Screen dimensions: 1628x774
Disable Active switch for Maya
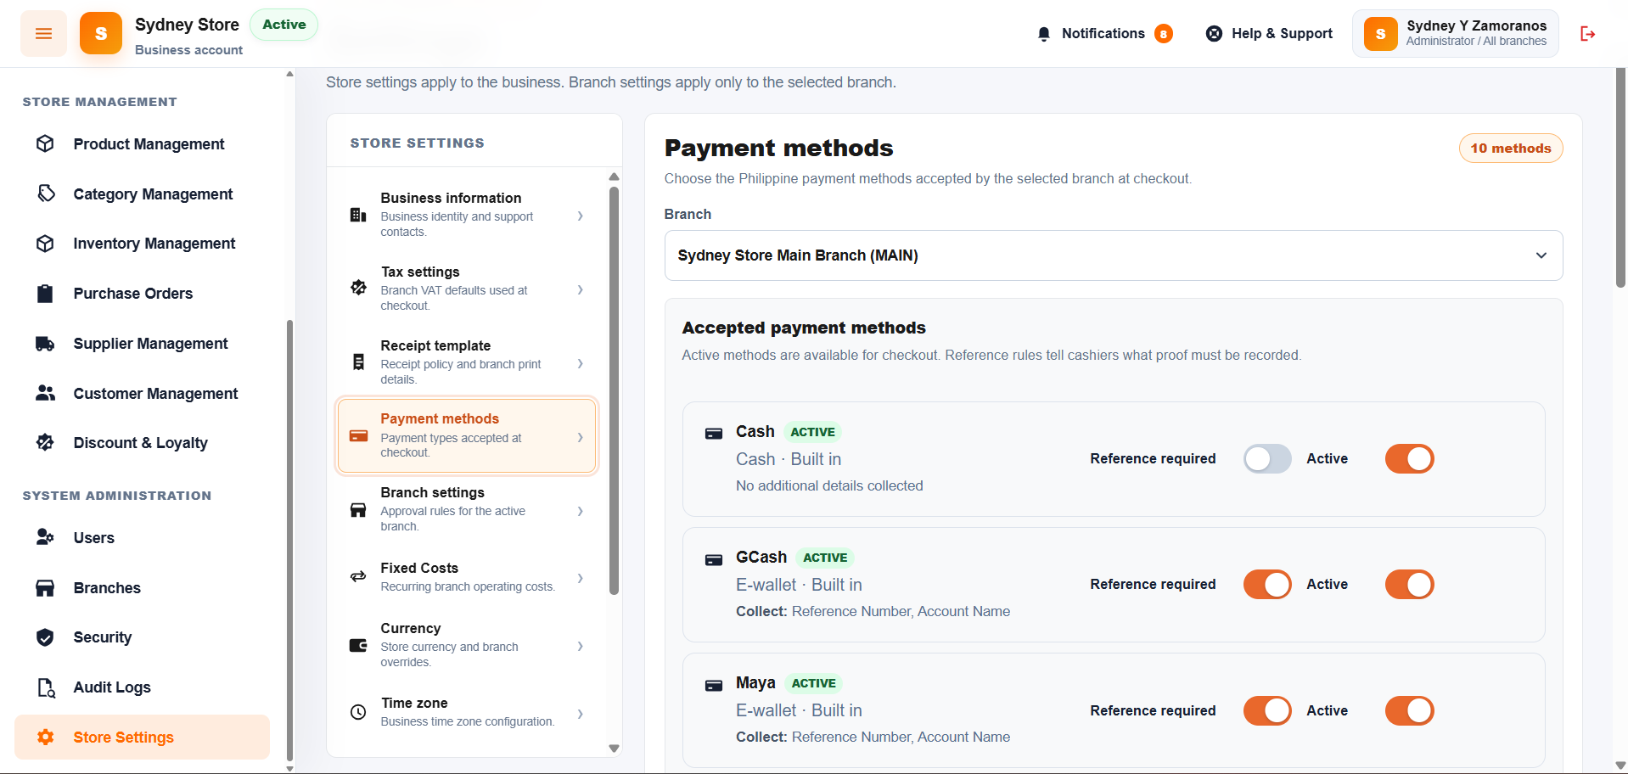[x=1410, y=710]
